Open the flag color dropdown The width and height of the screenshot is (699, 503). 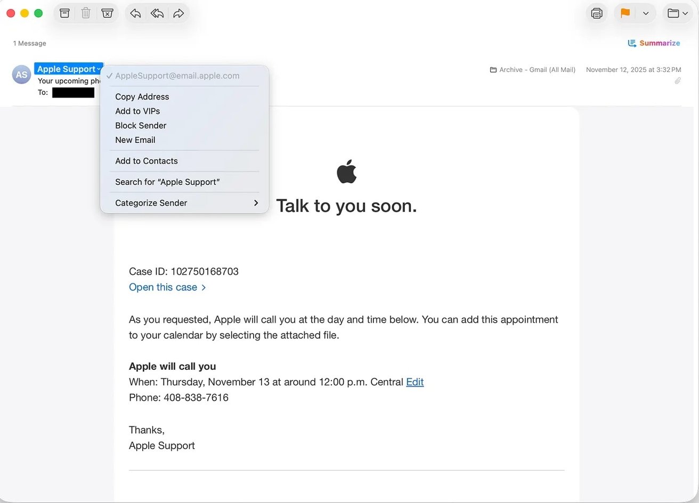644,13
